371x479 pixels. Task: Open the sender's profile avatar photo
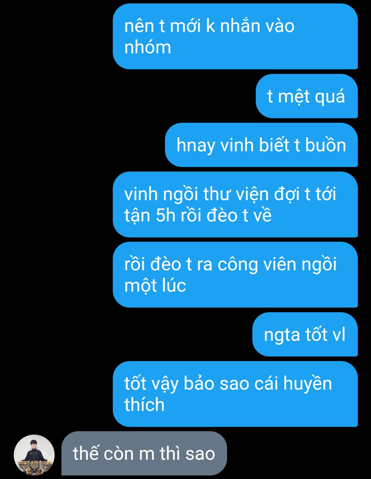[34, 455]
